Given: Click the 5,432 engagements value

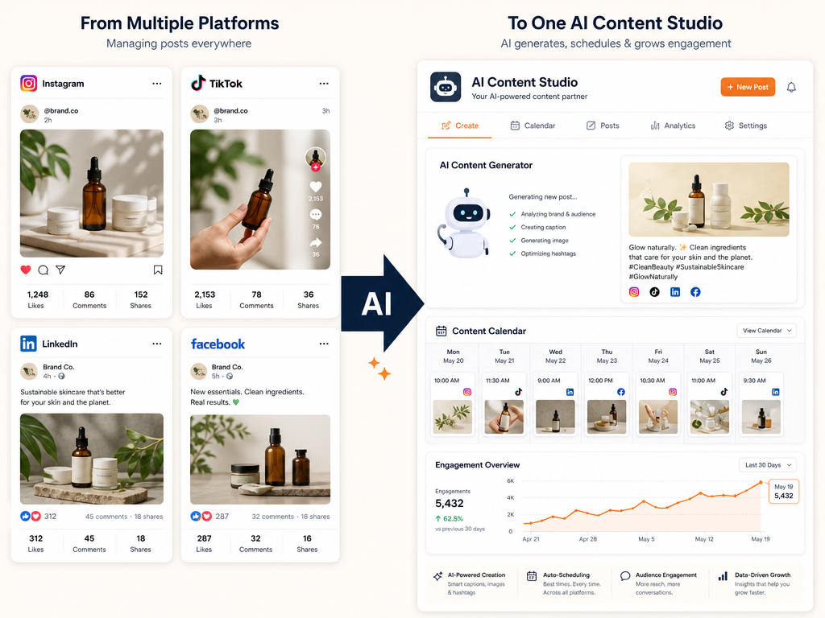Looking at the screenshot, I should click(x=450, y=504).
